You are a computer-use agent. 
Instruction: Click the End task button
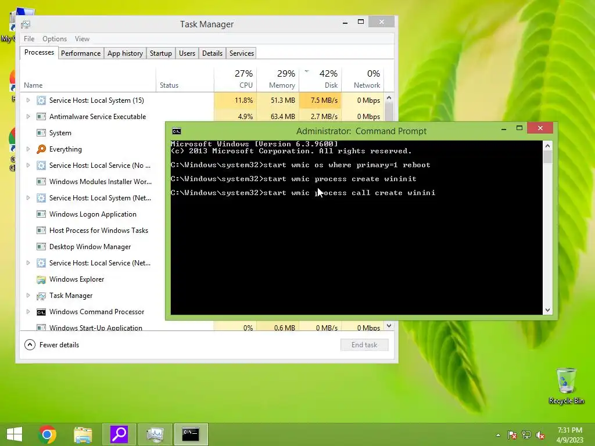pyautogui.click(x=364, y=345)
